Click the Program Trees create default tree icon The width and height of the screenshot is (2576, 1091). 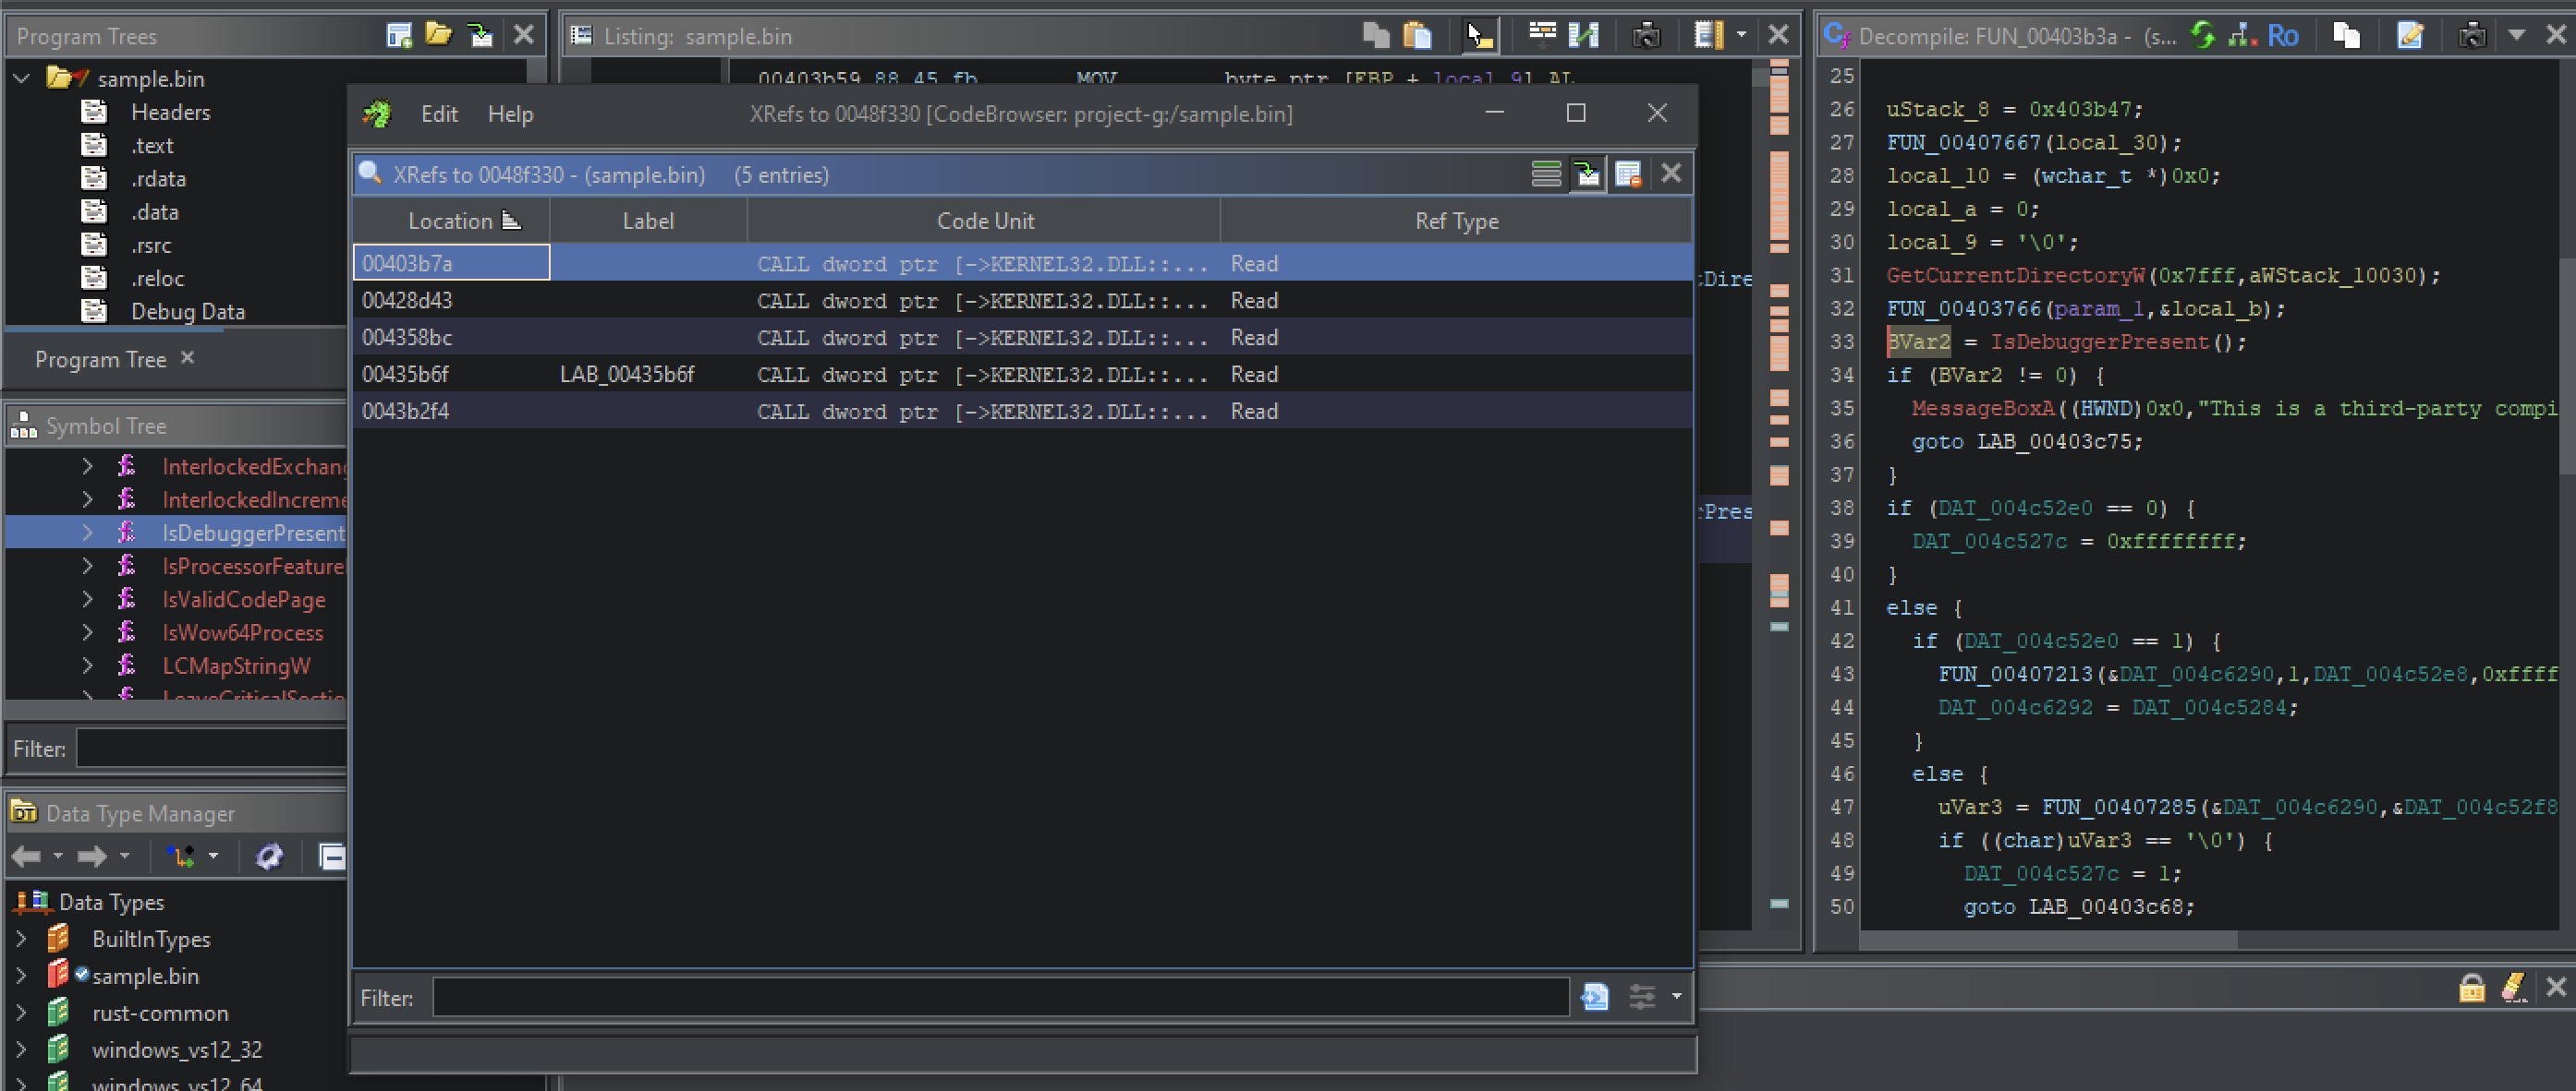[x=398, y=36]
